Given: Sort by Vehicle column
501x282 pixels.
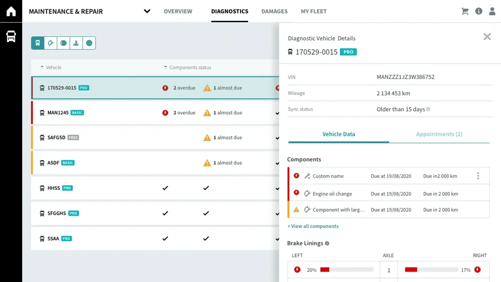Looking at the screenshot, I should coord(51,68).
